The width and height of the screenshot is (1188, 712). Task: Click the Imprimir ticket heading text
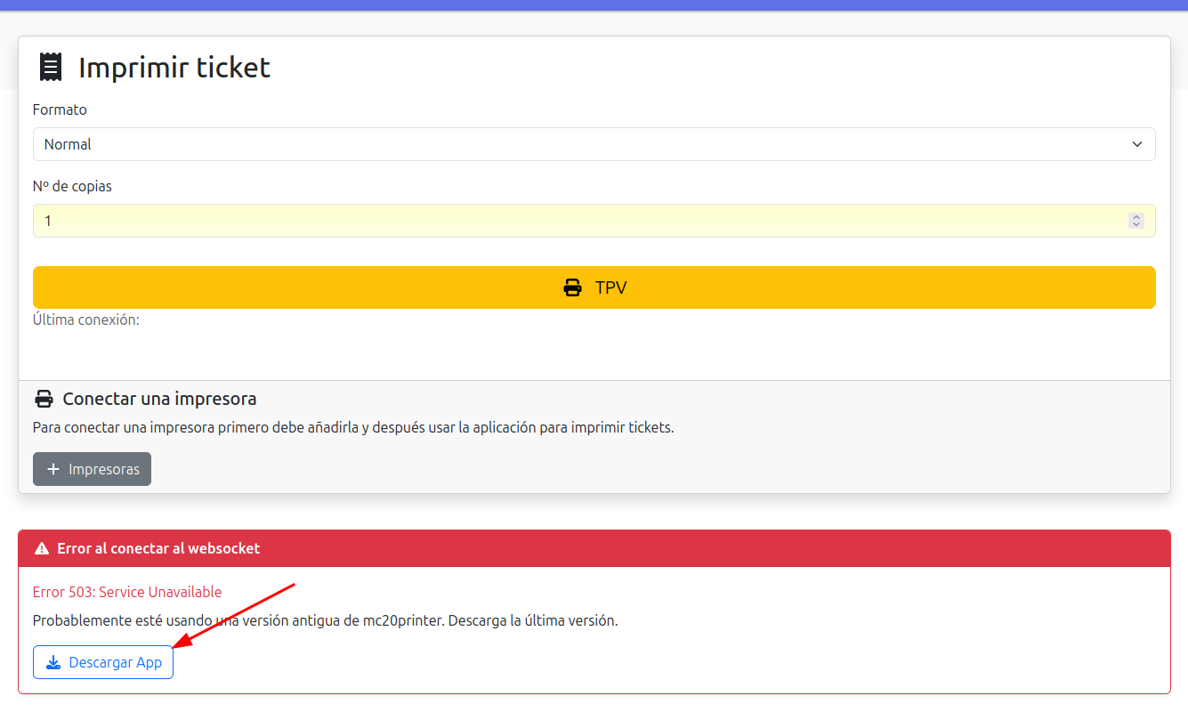174,68
